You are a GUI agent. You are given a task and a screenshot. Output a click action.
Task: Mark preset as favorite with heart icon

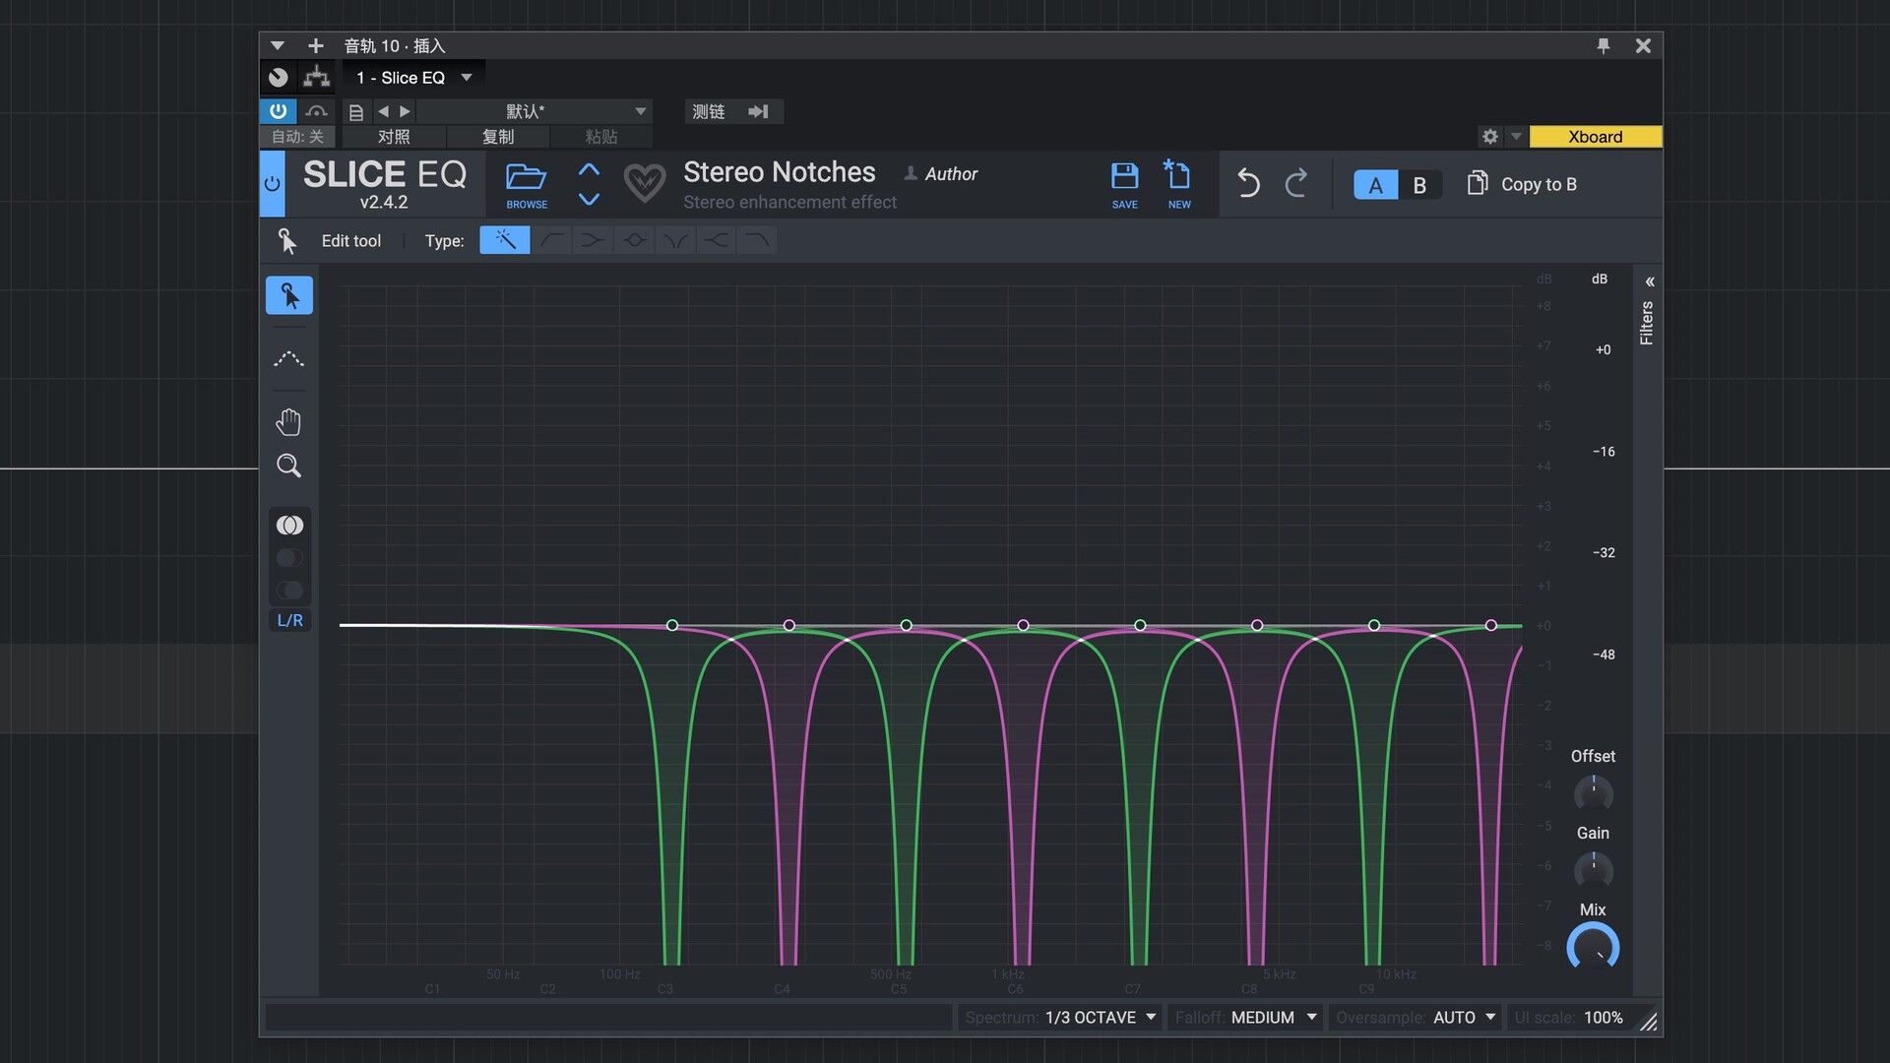pyautogui.click(x=645, y=183)
